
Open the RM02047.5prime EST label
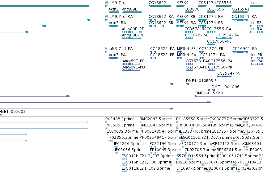coord(156,119)
